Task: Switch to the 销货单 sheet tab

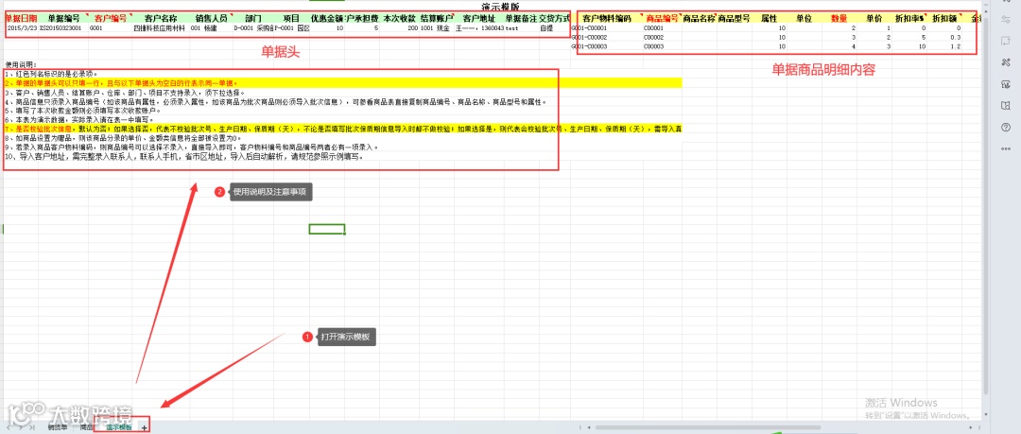Action: coord(58,428)
